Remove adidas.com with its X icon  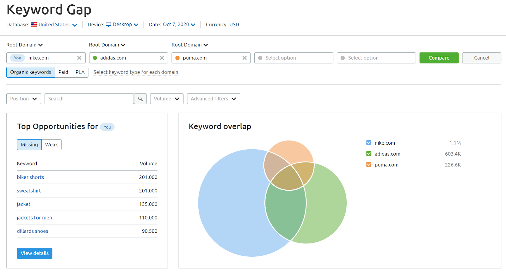coord(162,58)
